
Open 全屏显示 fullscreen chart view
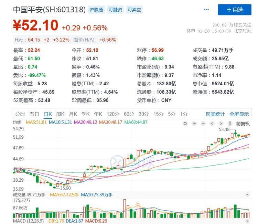tap(239, 114)
